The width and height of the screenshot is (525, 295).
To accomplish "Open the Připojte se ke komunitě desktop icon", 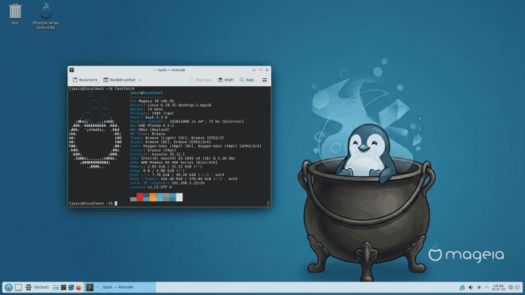I will click(46, 16).
